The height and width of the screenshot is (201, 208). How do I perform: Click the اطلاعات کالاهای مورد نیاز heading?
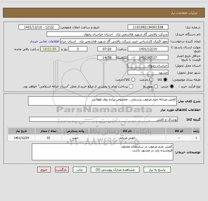tap(180, 110)
